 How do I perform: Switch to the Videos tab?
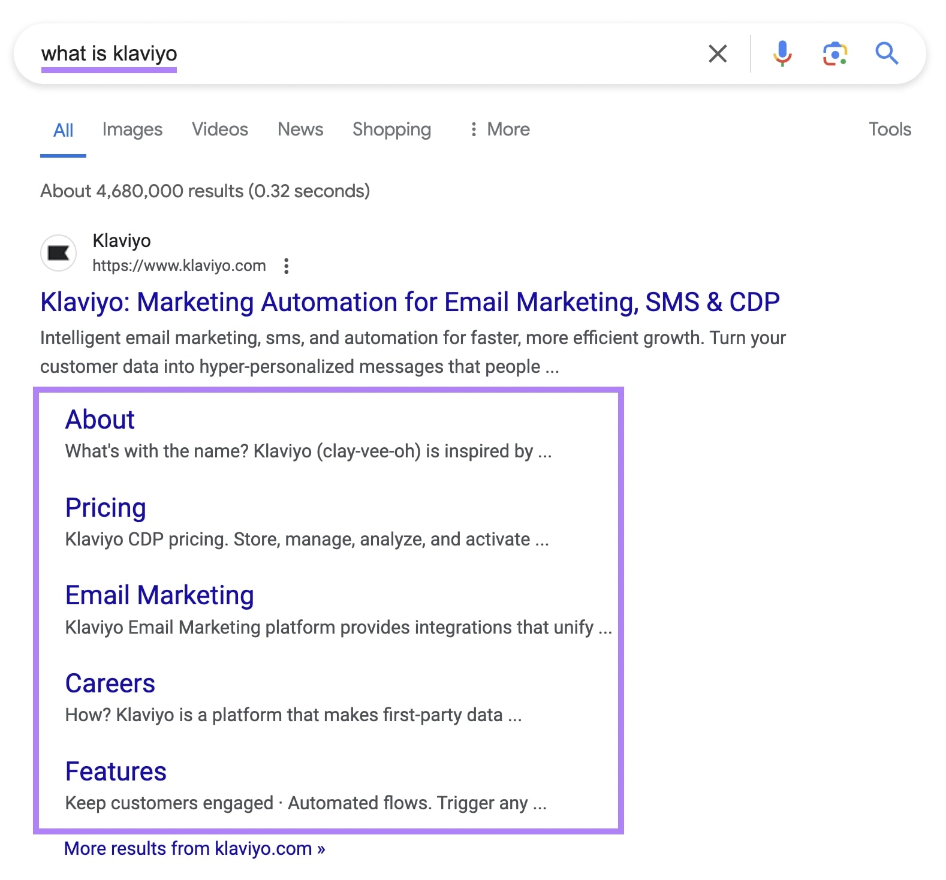point(219,129)
